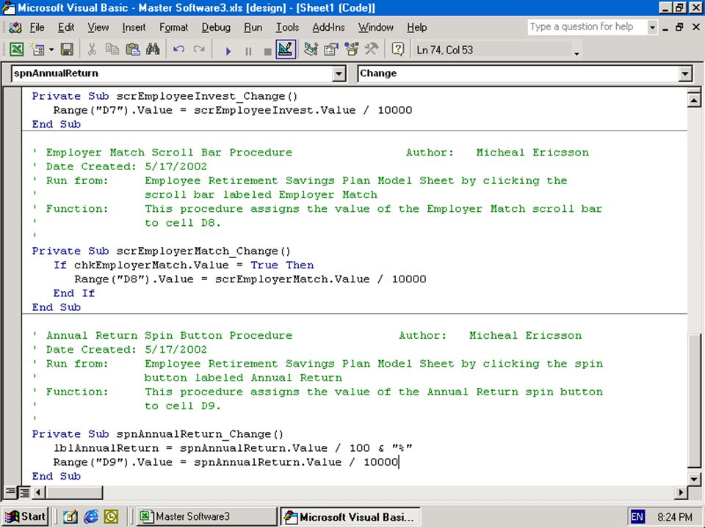Click the Ln 74, Col 53 position indicator
The image size is (705, 528).
click(x=445, y=50)
